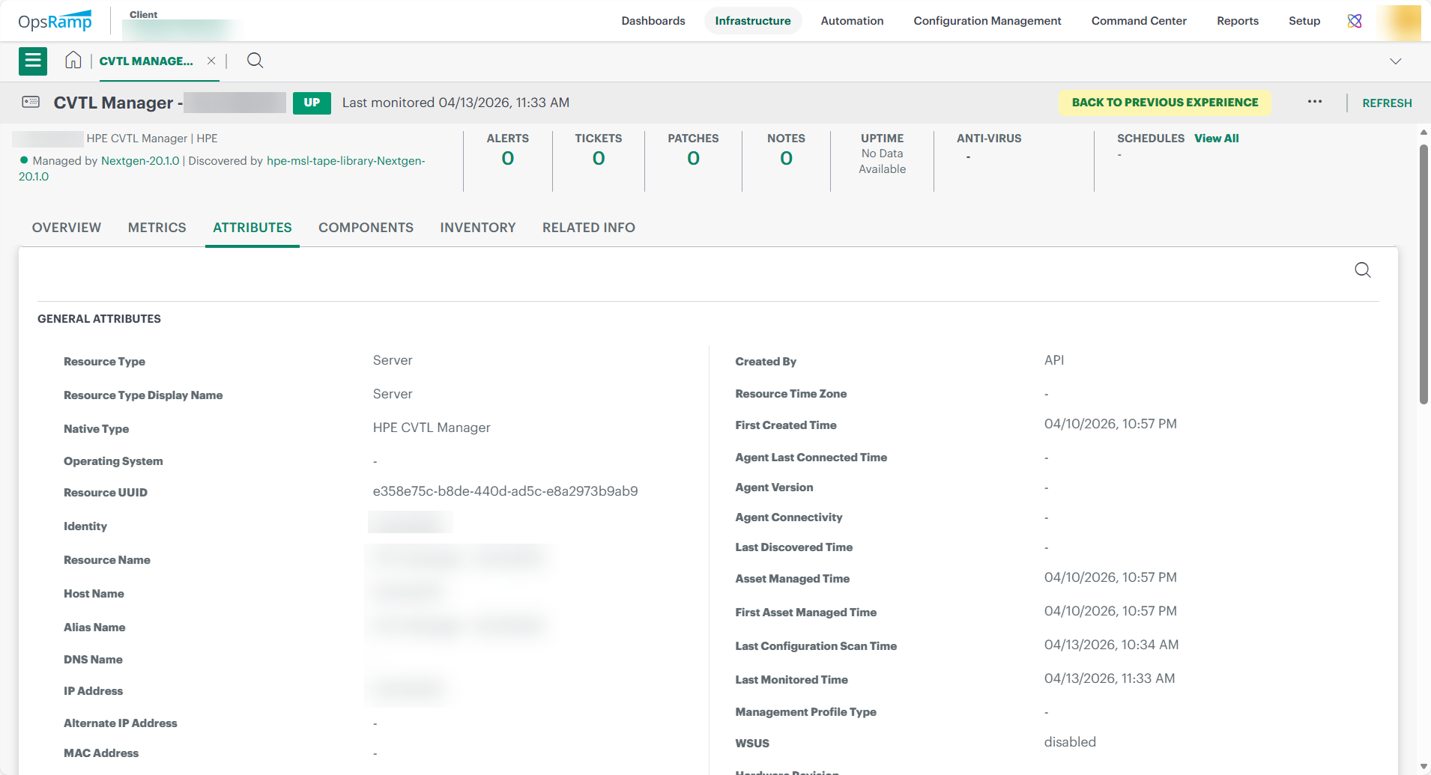
Task: Open the Nextgen-20.1.0 managed by link
Action: [x=140, y=161]
